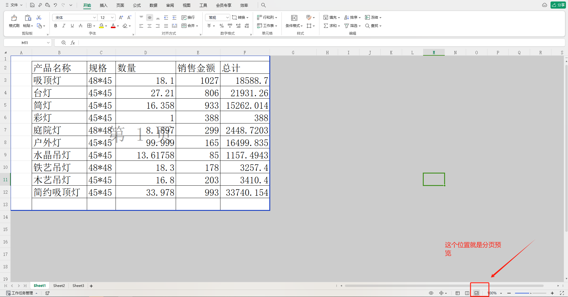
Task: Center text horizontally
Action: pyautogui.click(x=150, y=26)
